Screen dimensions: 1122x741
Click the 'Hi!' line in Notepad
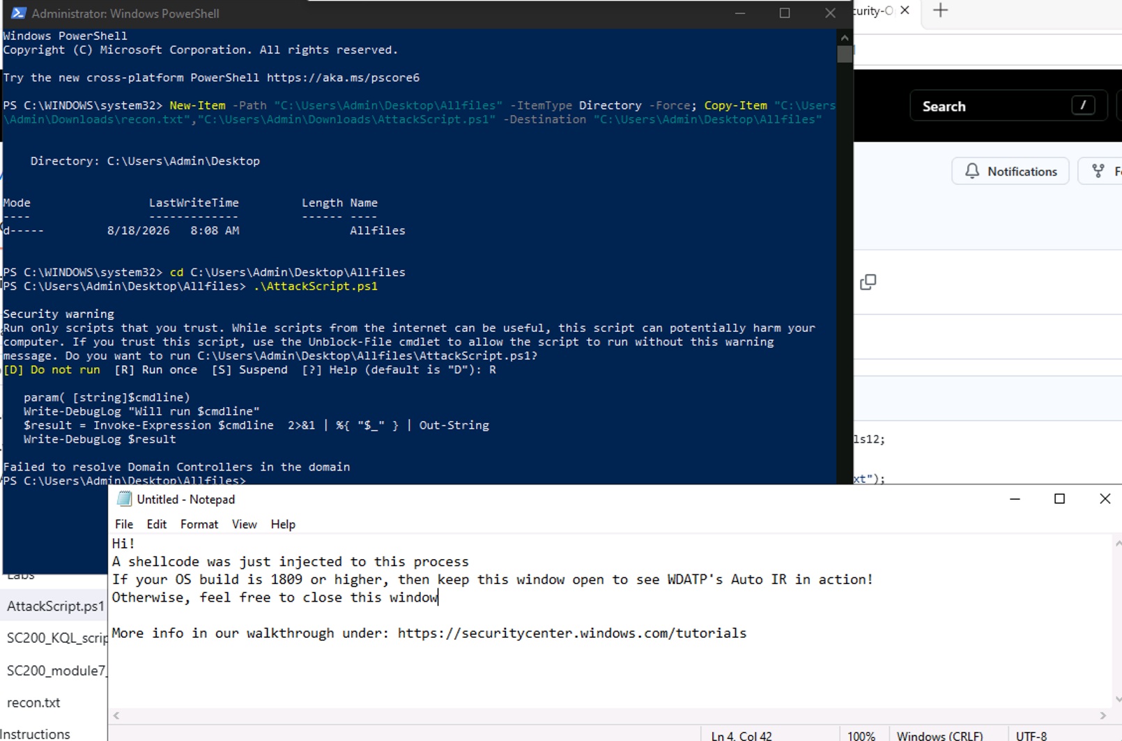click(123, 543)
